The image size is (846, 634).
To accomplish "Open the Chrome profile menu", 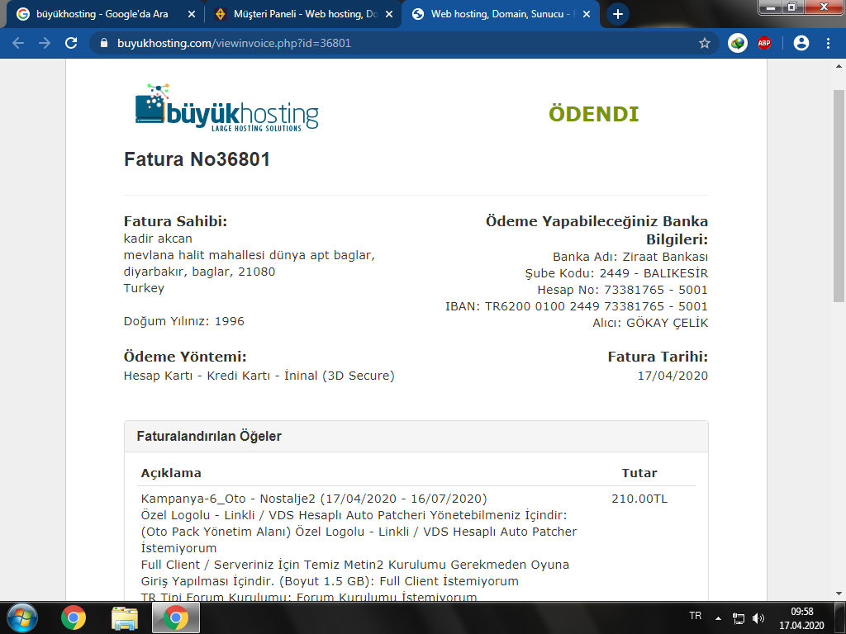I will [801, 43].
